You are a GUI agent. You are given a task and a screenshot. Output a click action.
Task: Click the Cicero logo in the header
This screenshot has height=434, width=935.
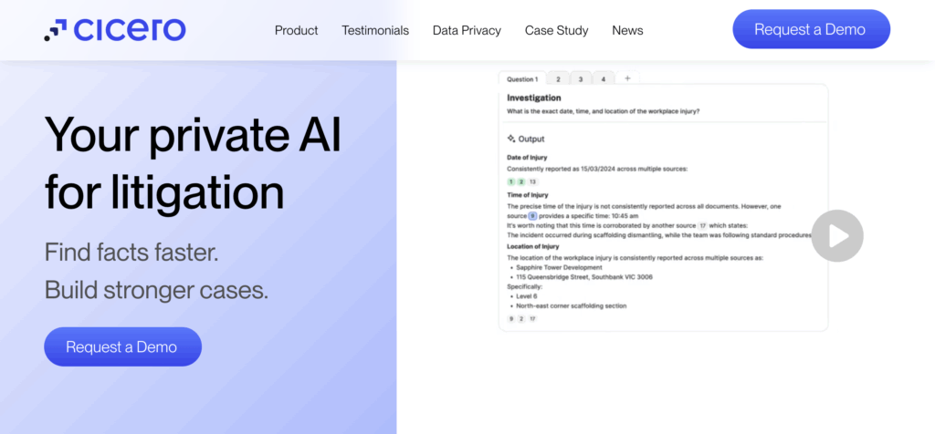coord(115,30)
